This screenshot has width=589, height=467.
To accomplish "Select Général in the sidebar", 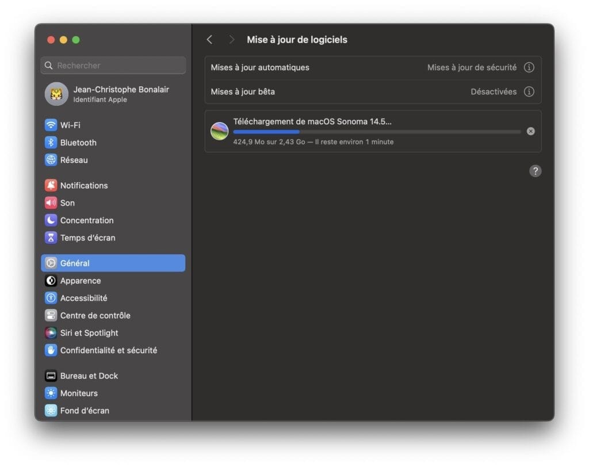I will pyautogui.click(x=75, y=263).
